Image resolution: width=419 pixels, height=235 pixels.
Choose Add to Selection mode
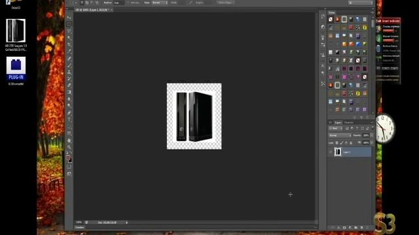point(87,3)
